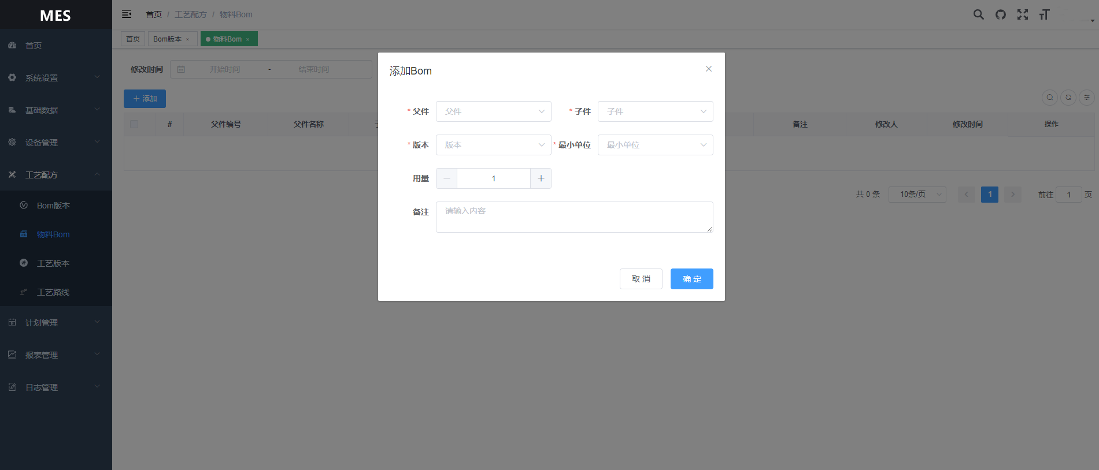Click the Bom版本 submenu icon

[x=24, y=205]
